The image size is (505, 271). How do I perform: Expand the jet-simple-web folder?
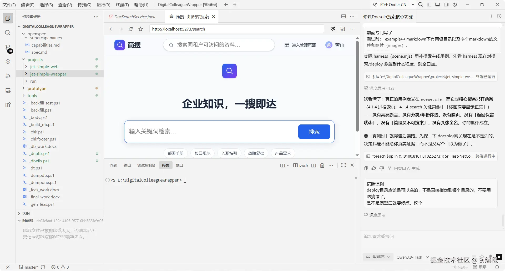[x=44, y=67]
